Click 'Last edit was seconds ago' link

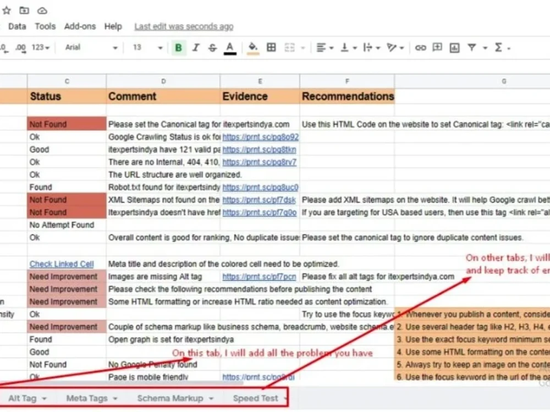click(184, 26)
